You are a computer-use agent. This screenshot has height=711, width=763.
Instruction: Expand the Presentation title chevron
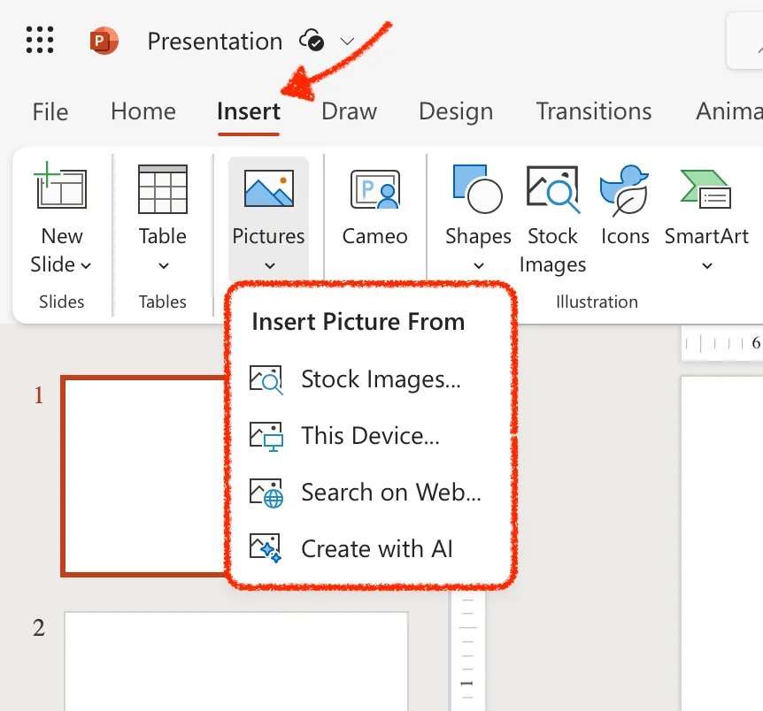click(x=347, y=42)
